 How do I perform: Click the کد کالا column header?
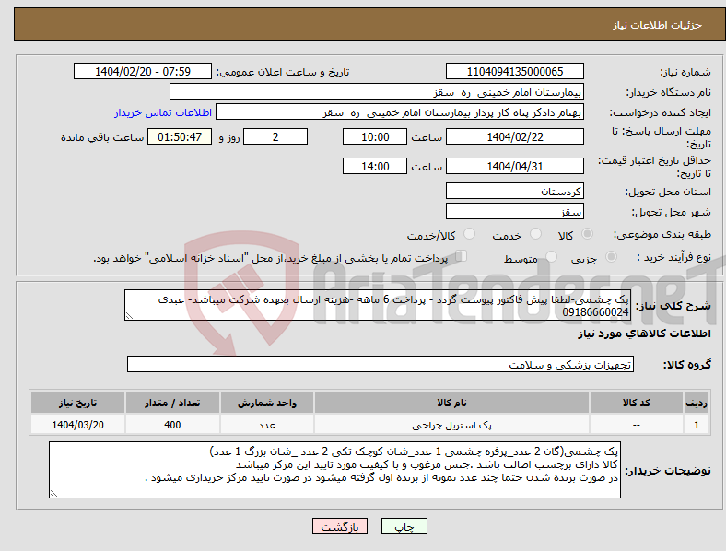637,403
